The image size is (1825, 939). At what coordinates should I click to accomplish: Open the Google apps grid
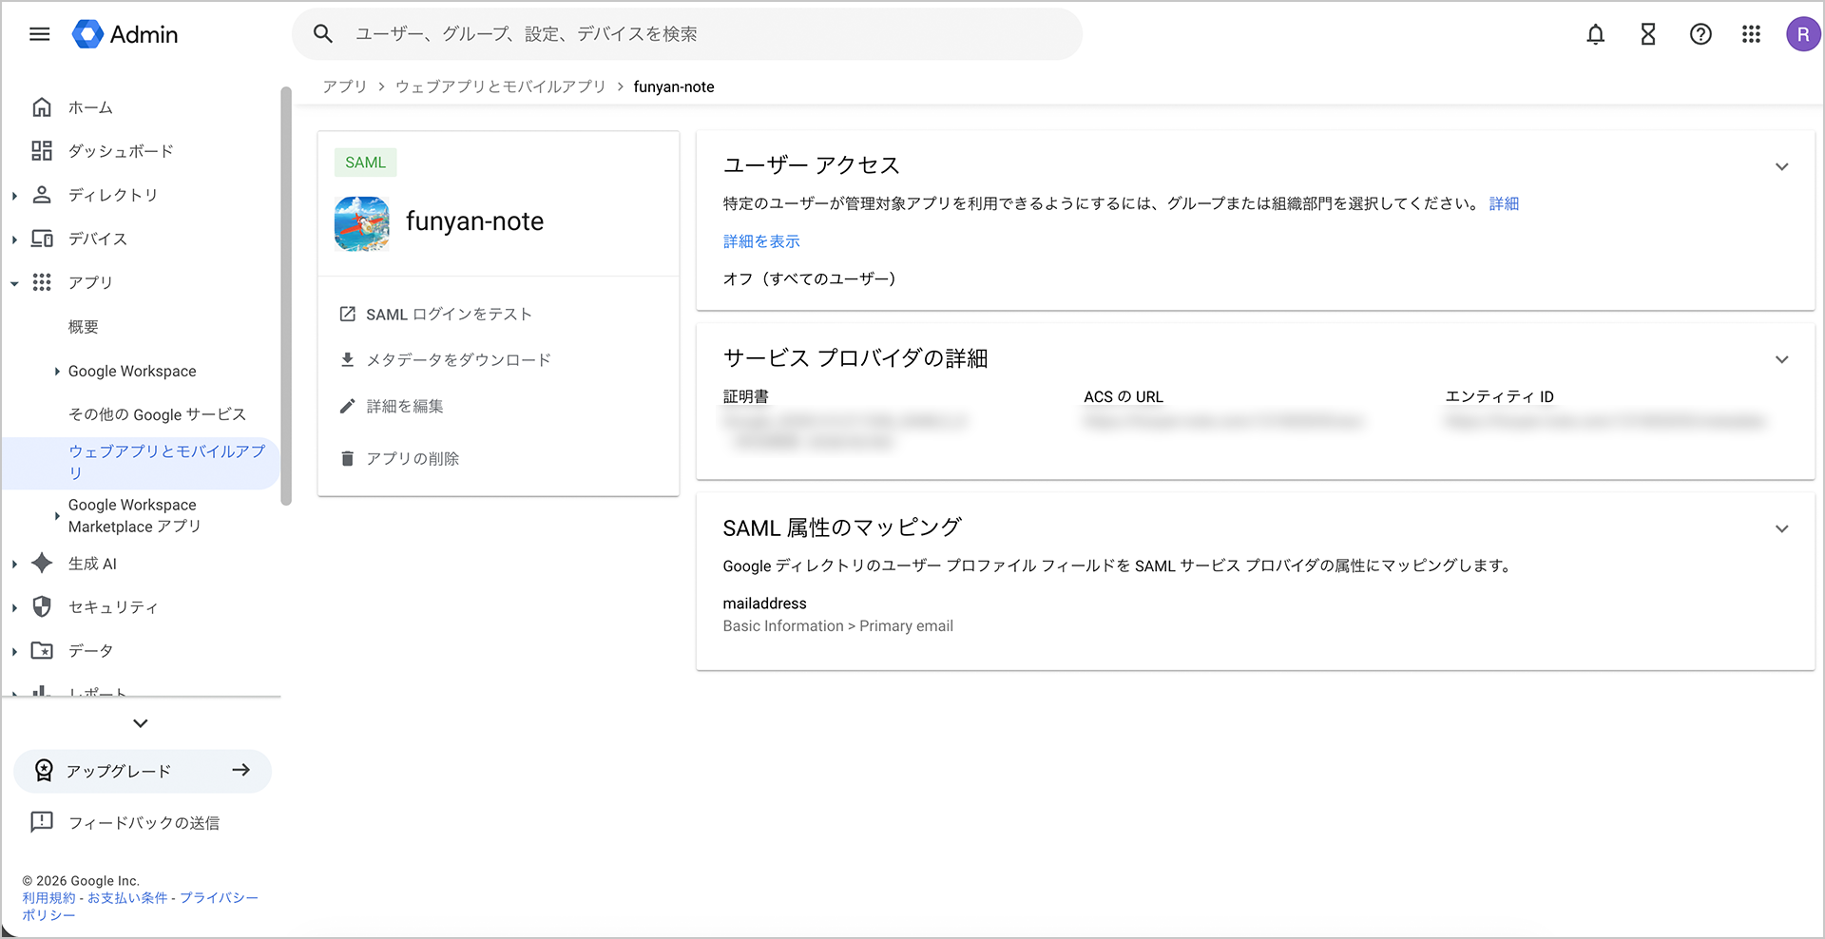coord(1751,34)
